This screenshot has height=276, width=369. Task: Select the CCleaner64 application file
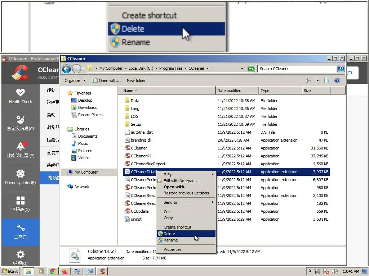[141, 156]
